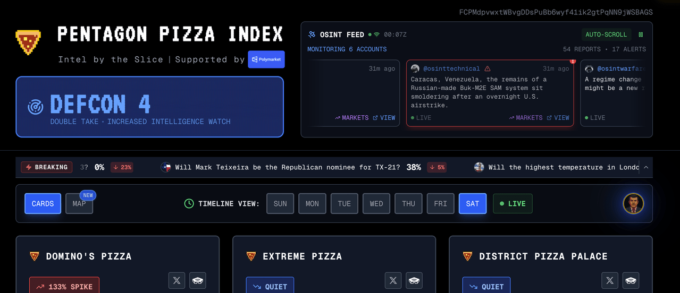The image size is (680, 293).
Task: Switch to the MAP view
Action: tap(79, 204)
